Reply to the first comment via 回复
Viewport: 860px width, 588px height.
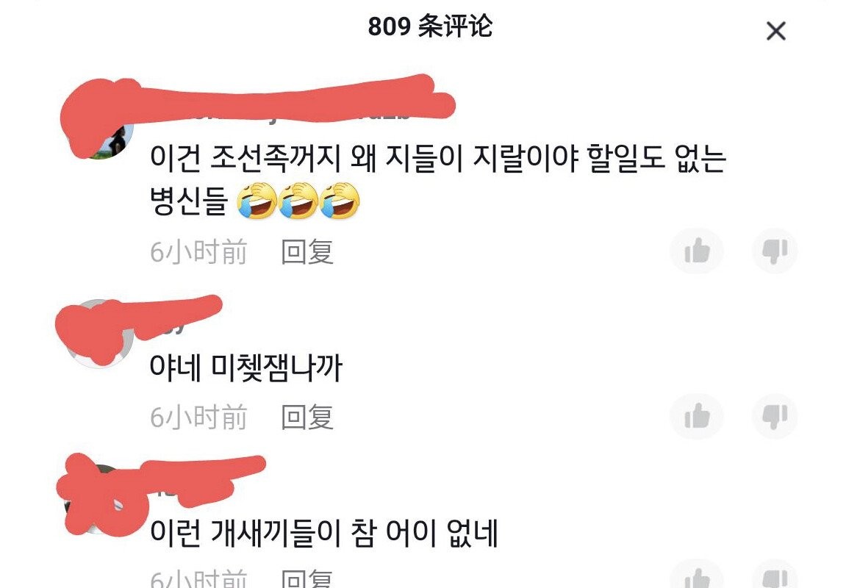(x=307, y=252)
